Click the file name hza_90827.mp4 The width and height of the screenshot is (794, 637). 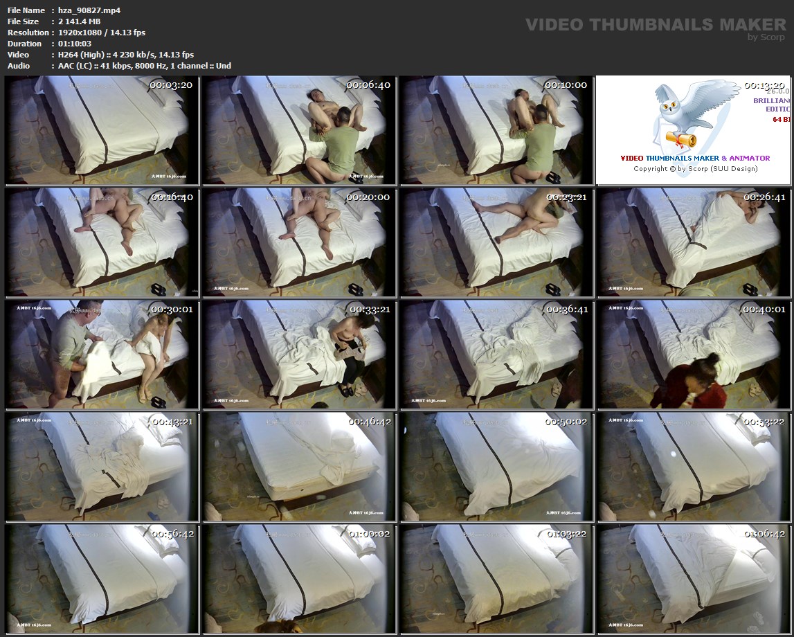click(89, 10)
